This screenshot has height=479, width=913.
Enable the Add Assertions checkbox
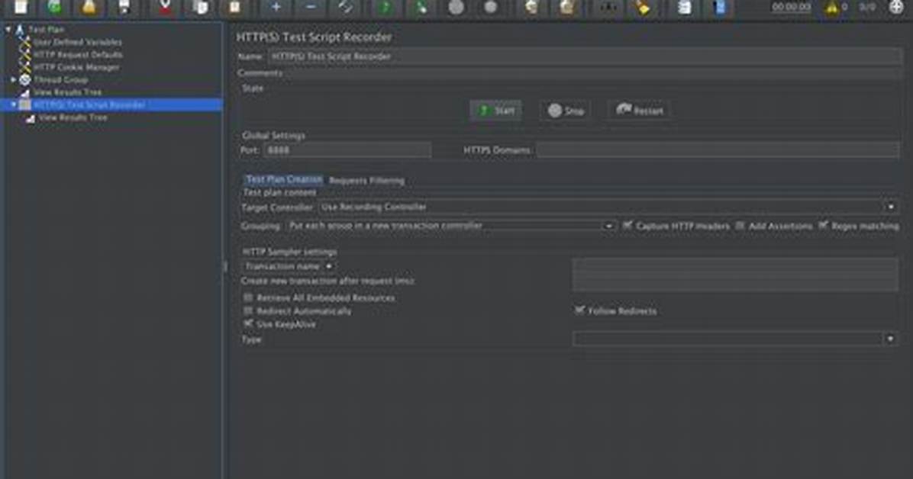pyautogui.click(x=740, y=225)
